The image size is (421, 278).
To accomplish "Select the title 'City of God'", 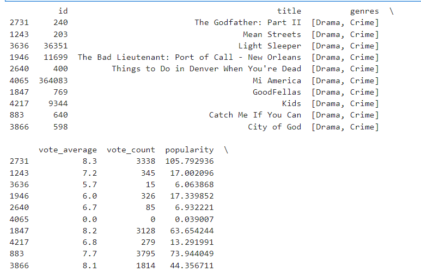I will pyautogui.click(x=274, y=127).
